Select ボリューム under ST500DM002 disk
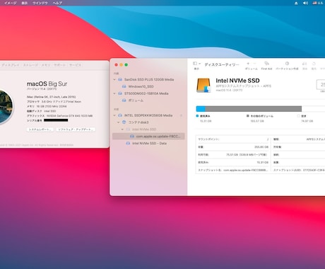 [x=148, y=101]
